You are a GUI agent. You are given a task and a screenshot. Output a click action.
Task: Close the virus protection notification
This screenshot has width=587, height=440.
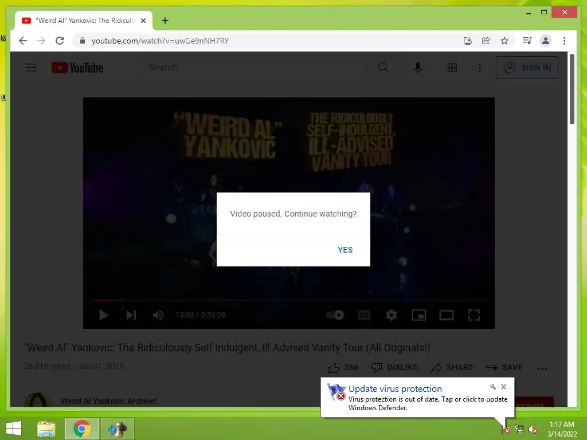click(503, 387)
